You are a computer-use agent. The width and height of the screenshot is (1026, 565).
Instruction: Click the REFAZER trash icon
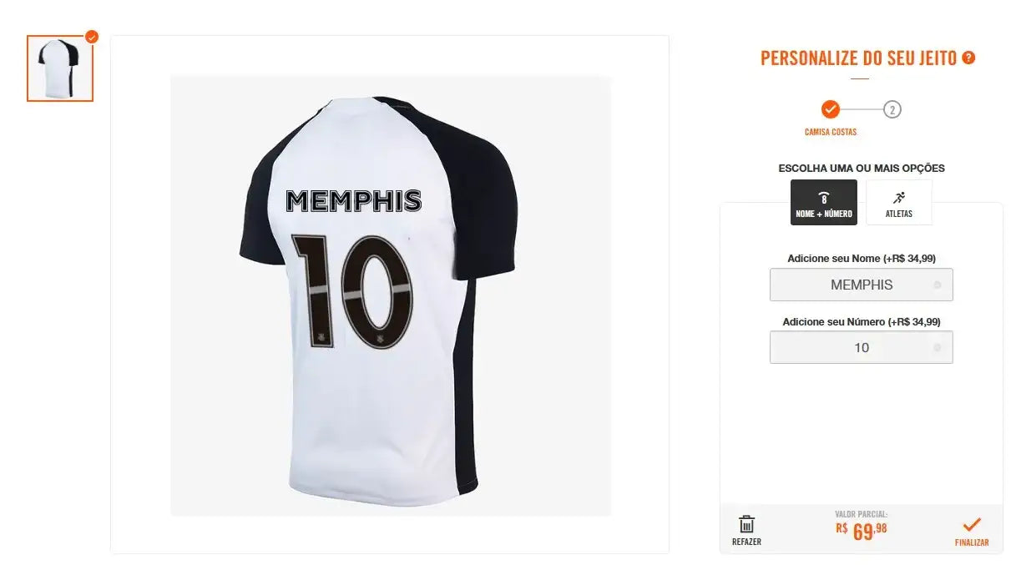(x=746, y=525)
